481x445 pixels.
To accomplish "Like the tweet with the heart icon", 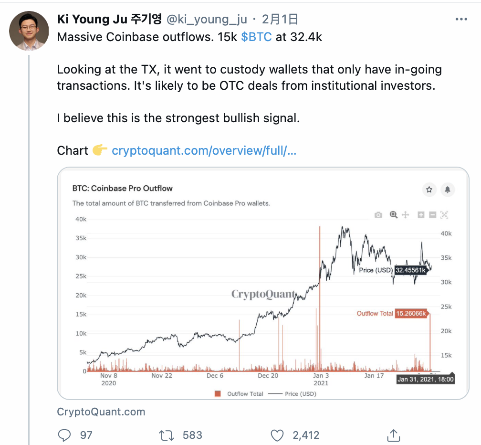I will tap(277, 435).
